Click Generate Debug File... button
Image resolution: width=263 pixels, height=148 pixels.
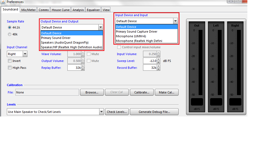[154, 112]
